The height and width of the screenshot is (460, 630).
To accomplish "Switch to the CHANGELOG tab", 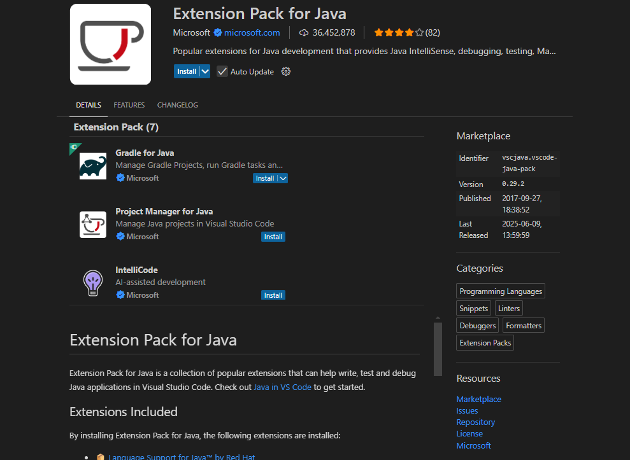I will [x=178, y=105].
